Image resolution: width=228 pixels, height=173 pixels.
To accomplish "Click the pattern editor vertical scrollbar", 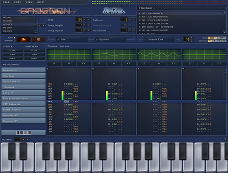I will [225, 85].
